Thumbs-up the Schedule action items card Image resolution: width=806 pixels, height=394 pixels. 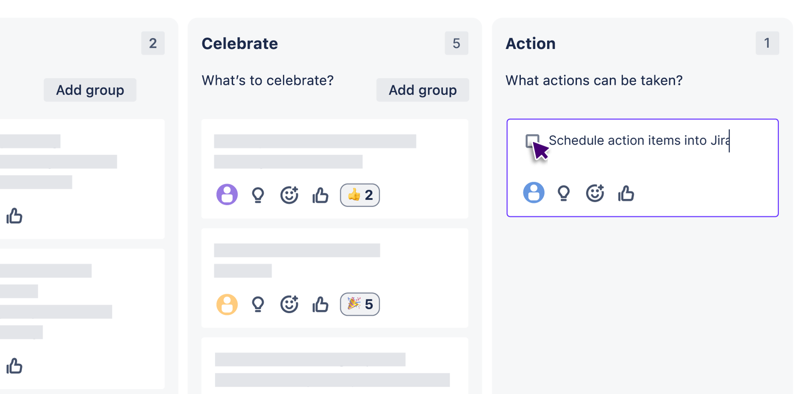click(626, 193)
